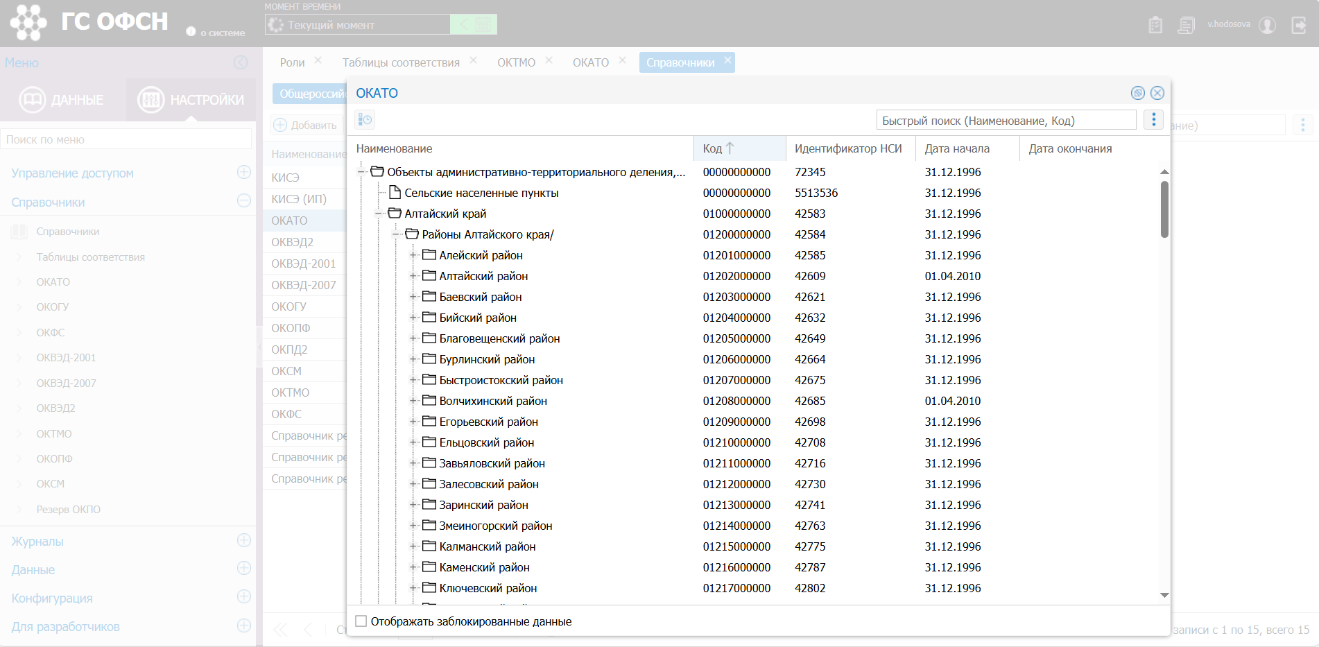The width and height of the screenshot is (1319, 647).
Task: Click the calendar button next to Текущий момент
Action: (x=484, y=25)
